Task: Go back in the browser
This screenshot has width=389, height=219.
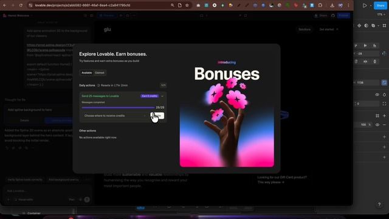Action: click(5, 5)
